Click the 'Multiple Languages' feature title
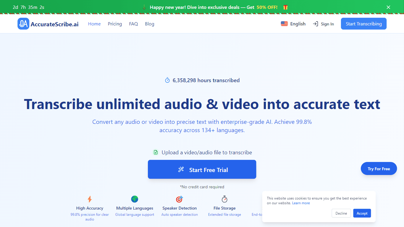 [x=135, y=208]
